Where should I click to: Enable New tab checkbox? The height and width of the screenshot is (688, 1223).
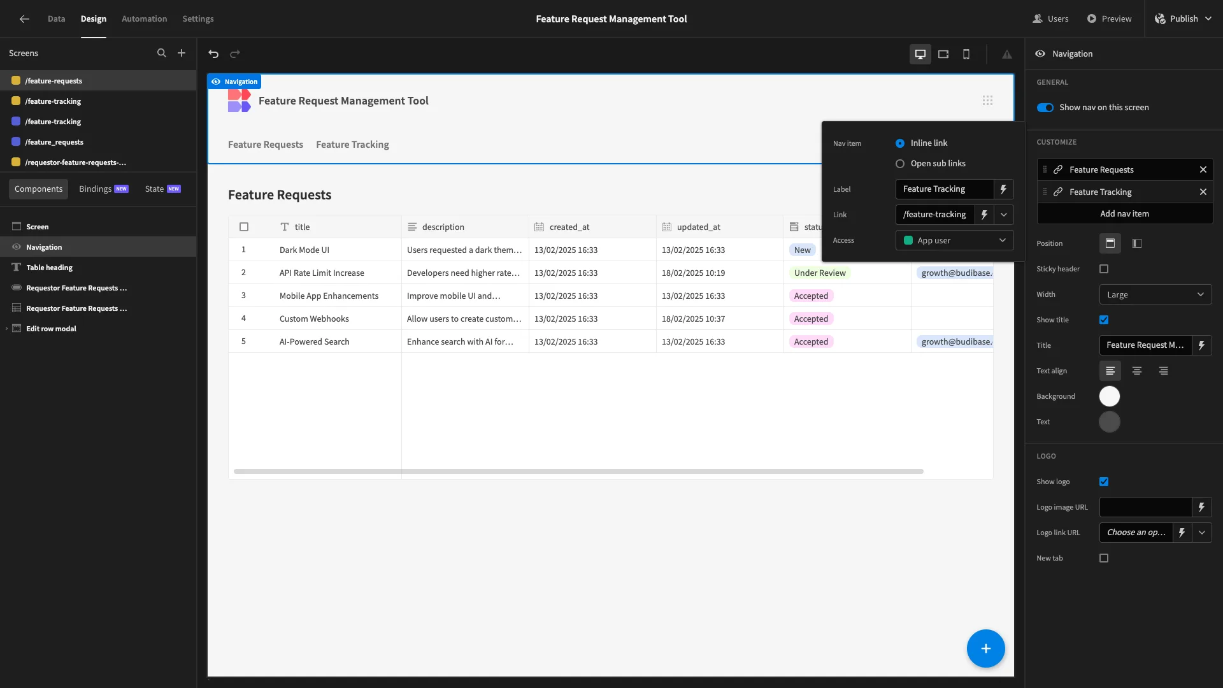tap(1104, 558)
